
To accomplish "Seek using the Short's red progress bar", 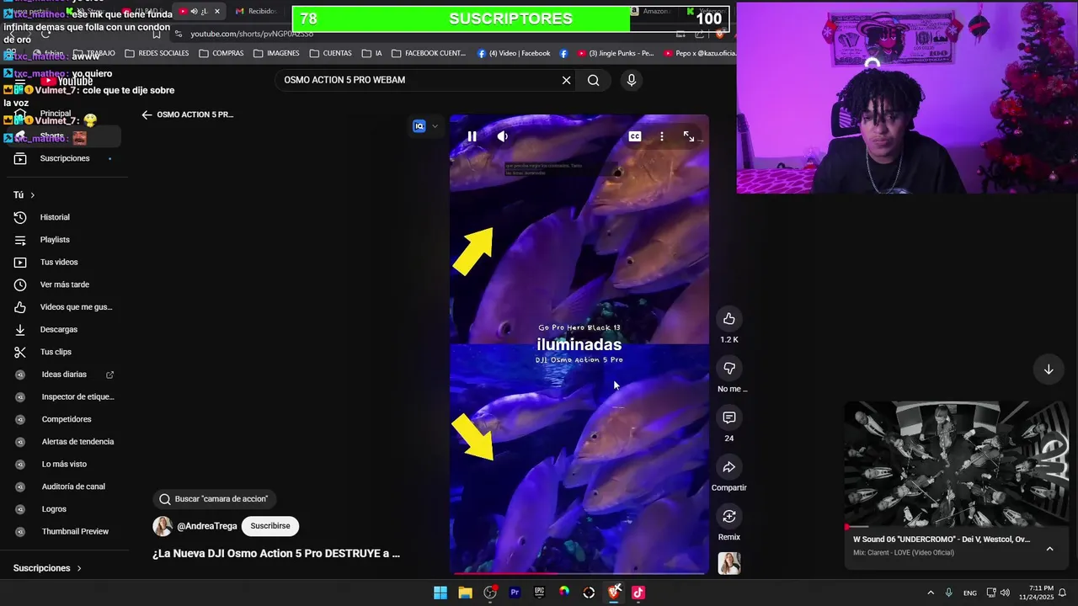I will tap(579, 573).
